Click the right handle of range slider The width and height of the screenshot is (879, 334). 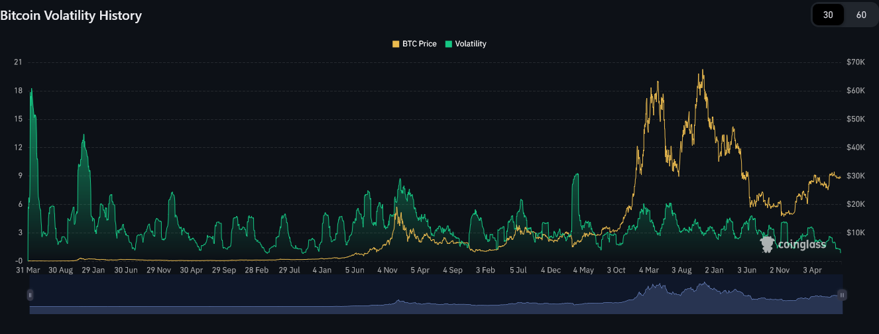click(x=842, y=295)
